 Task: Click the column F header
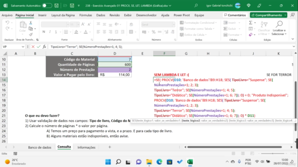point(164,54)
